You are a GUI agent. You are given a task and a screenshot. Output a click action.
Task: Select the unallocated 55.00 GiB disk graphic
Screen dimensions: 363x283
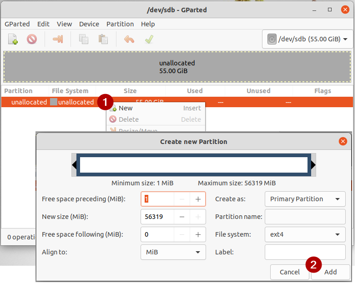(x=177, y=67)
